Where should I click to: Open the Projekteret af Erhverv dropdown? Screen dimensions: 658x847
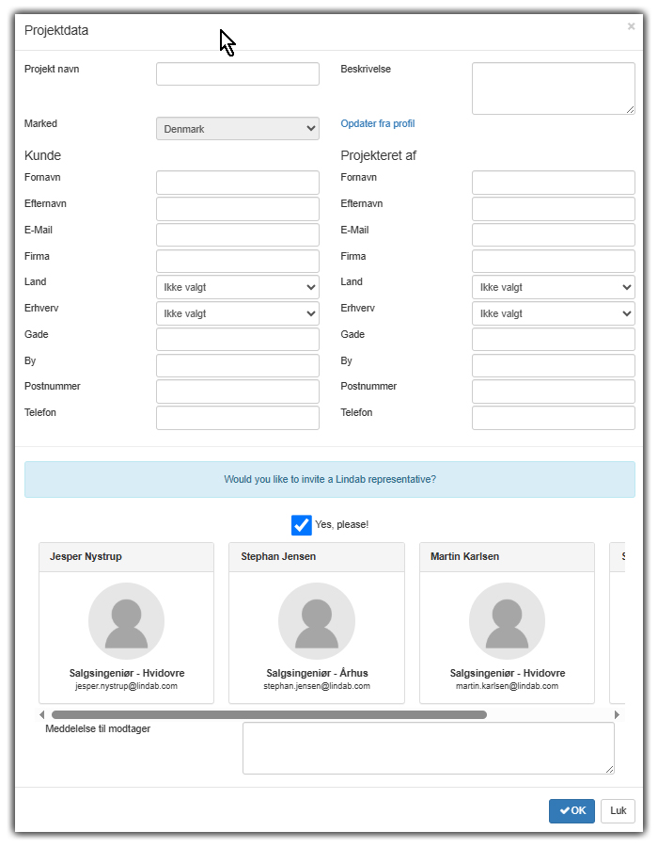(x=553, y=313)
